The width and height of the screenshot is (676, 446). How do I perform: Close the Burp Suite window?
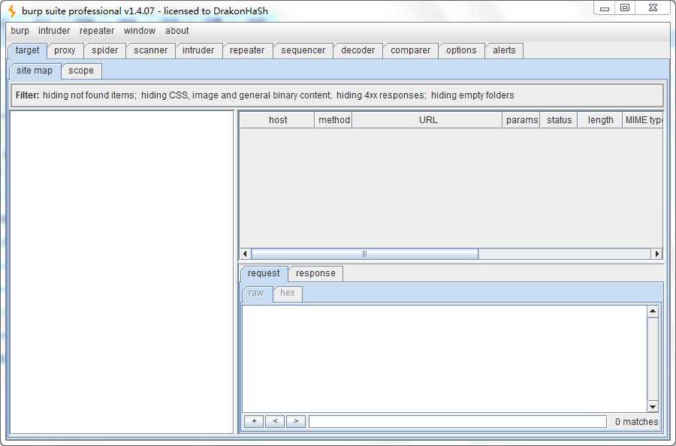click(653, 8)
